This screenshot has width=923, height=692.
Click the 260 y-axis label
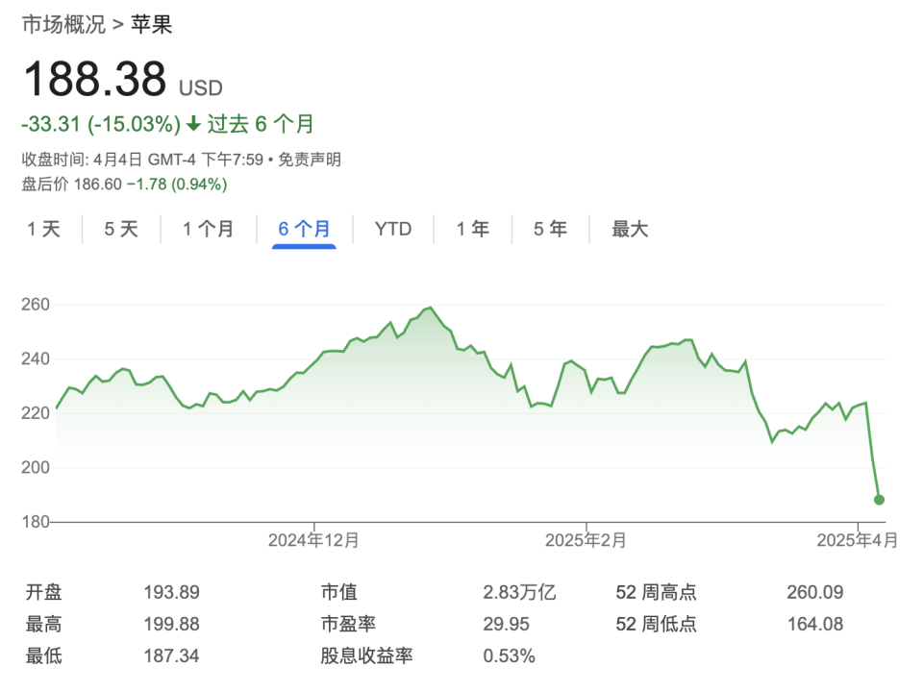click(36, 305)
